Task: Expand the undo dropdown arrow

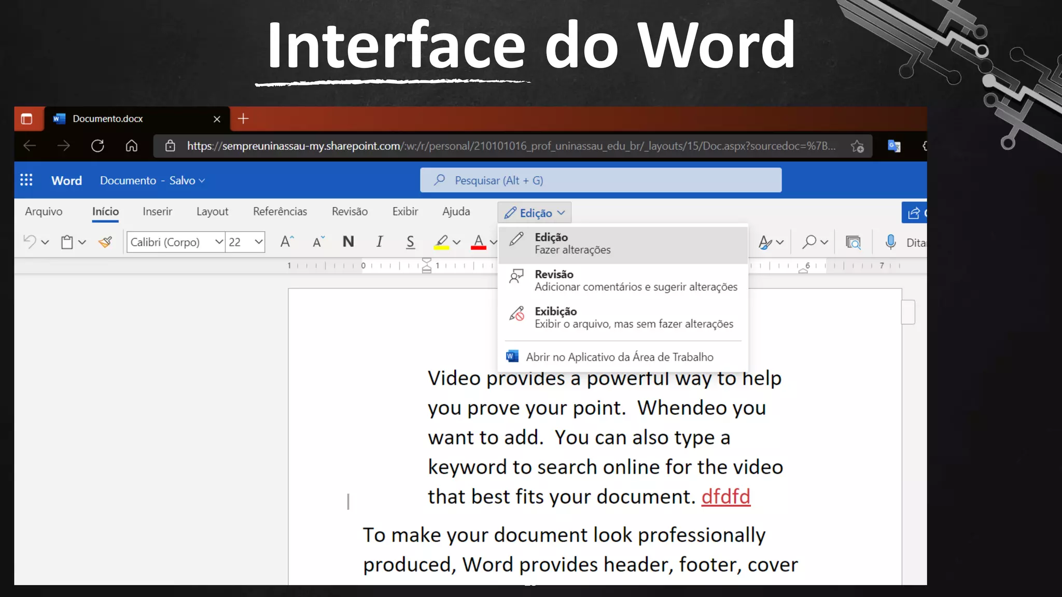Action: click(x=45, y=242)
